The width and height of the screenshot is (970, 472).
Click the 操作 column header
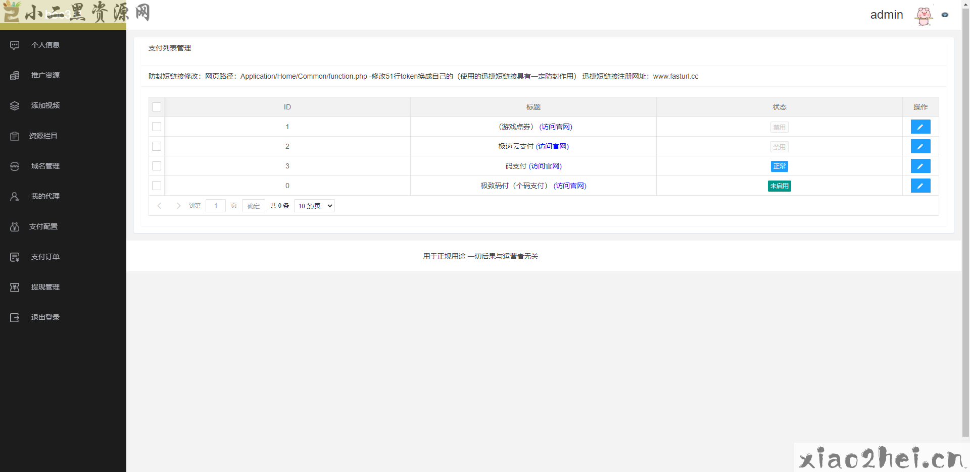click(x=920, y=107)
